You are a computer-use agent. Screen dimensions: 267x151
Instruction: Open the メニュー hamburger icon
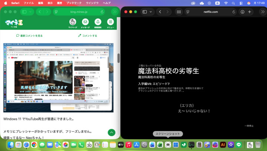click(111, 23)
